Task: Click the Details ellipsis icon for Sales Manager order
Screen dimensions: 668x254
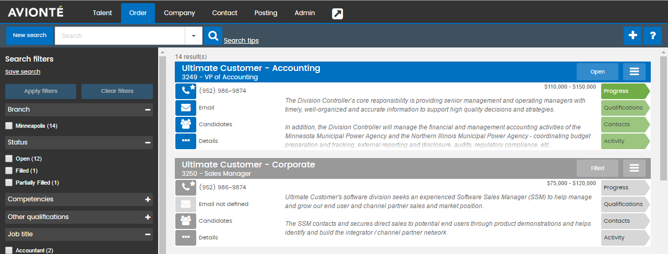Action: (186, 237)
